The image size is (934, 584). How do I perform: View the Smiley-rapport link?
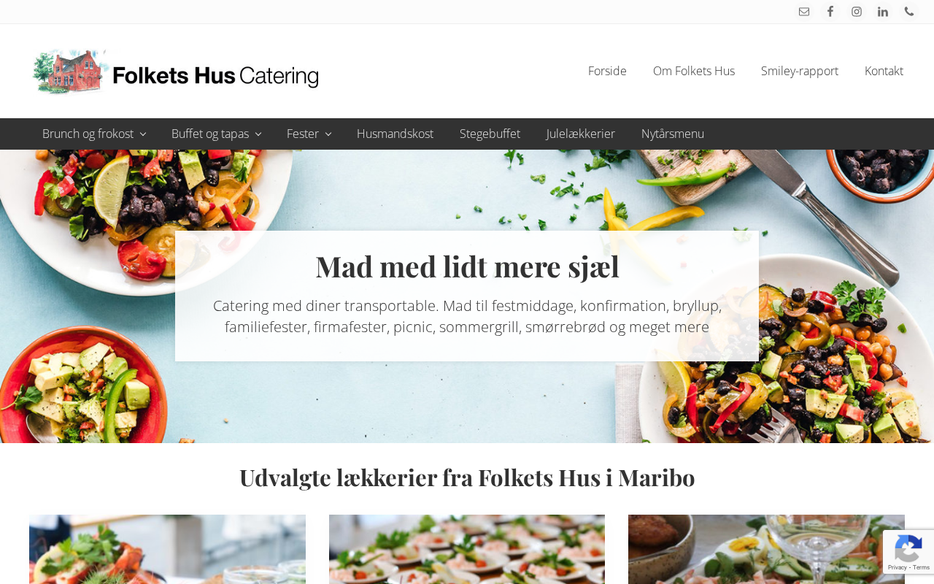point(800,71)
